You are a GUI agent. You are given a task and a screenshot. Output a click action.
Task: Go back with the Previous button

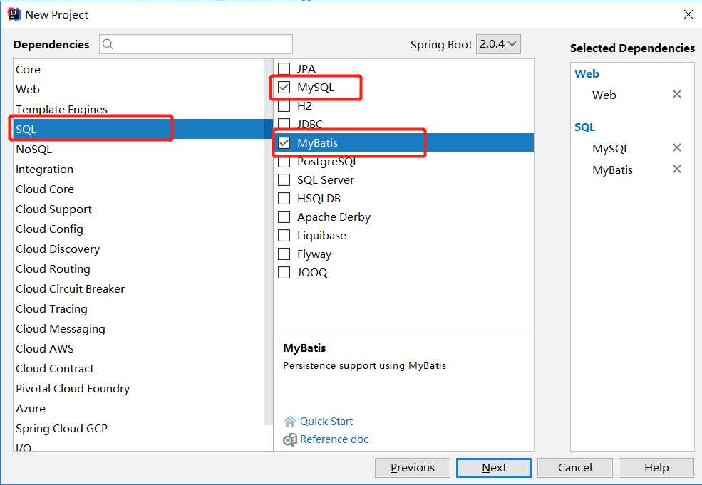pos(413,467)
